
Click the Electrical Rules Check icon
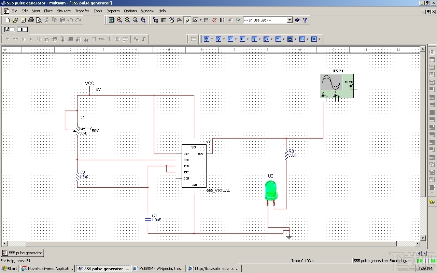(214, 20)
